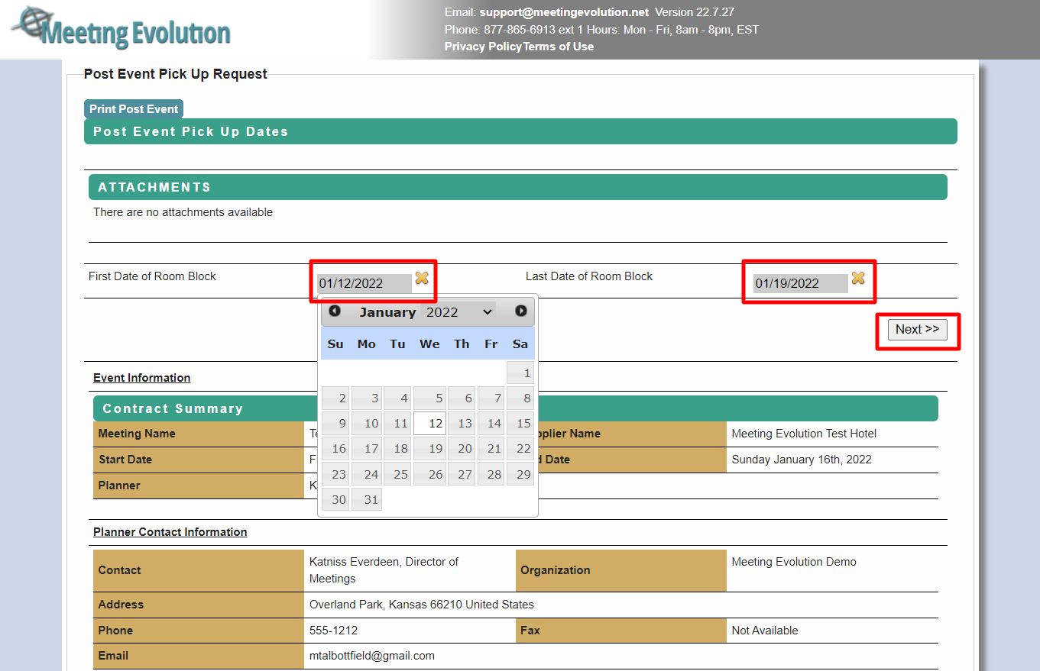The height and width of the screenshot is (671, 1040).
Task: Click the Print Post Event button
Action: pyautogui.click(x=134, y=109)
